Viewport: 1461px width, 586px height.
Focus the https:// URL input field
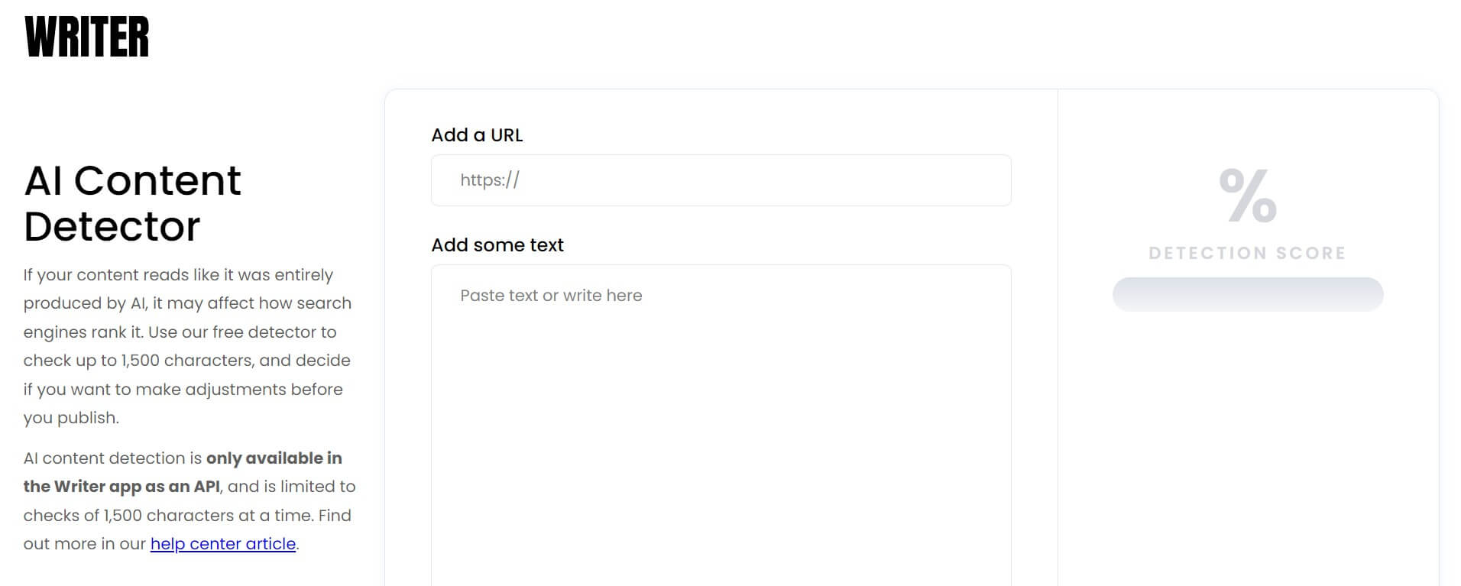[x=721, y=180]
